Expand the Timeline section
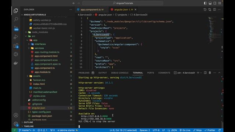Viewport: 235px width, 132px height. pyautogui.click(x=29, y=126)
